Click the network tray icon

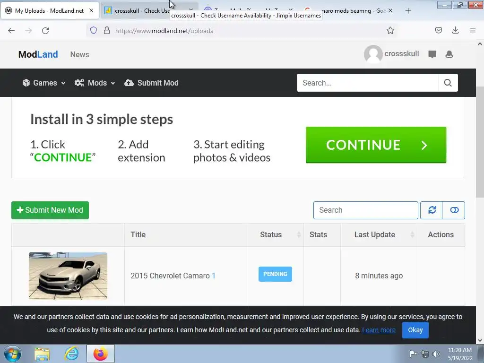[425, 354]
